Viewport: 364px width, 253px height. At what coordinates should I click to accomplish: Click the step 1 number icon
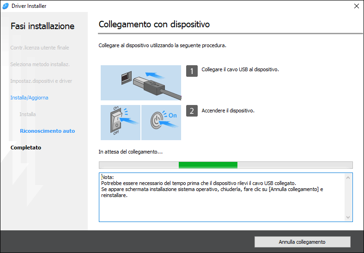pyautogui.click(x=192, y=71)
